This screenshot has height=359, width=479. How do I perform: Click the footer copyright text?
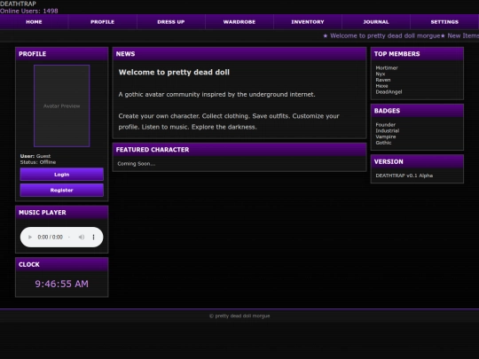239,316
